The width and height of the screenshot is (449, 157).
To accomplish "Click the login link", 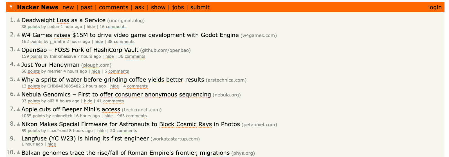I will tap(435, 7).
